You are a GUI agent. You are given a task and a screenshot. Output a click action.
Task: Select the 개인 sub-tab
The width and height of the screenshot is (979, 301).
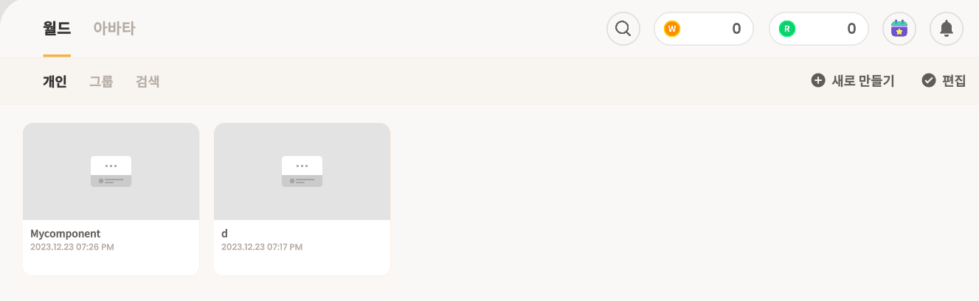click(x=55, y=82)
